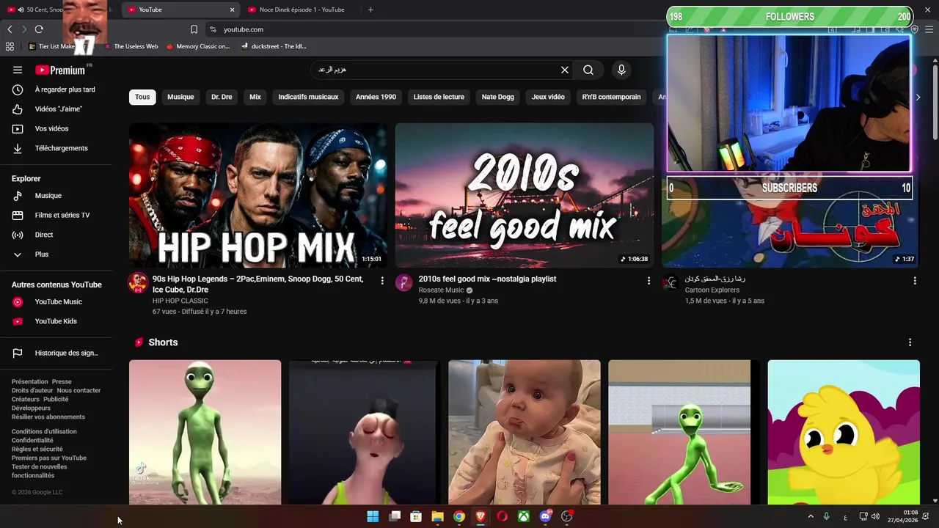Open HIP HOP MIX video thumbnail
The width and height of the screenshot is (939, 528).
click(258, 195)
